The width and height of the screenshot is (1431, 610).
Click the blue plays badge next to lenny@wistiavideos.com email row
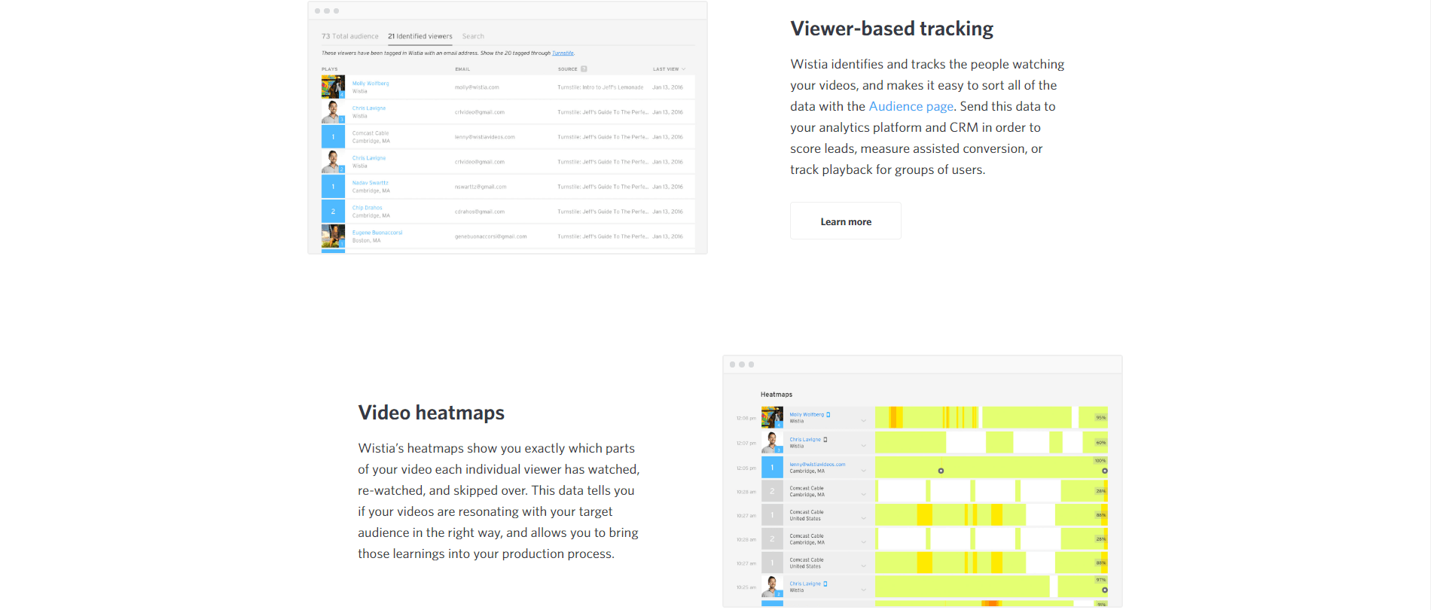click(333, 136)
